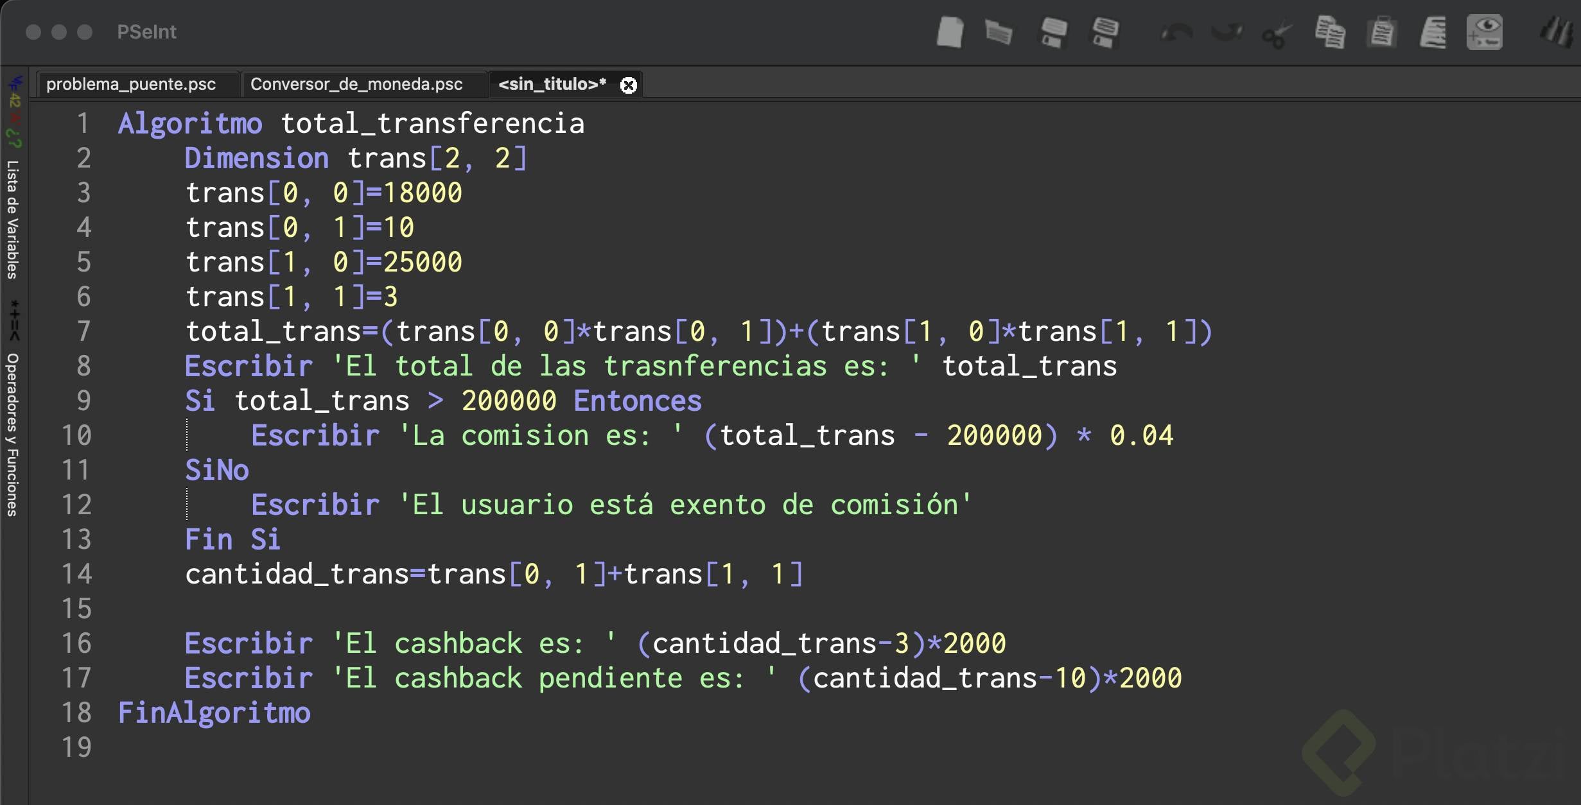Click the Copy documents icon

[1329, 32]
